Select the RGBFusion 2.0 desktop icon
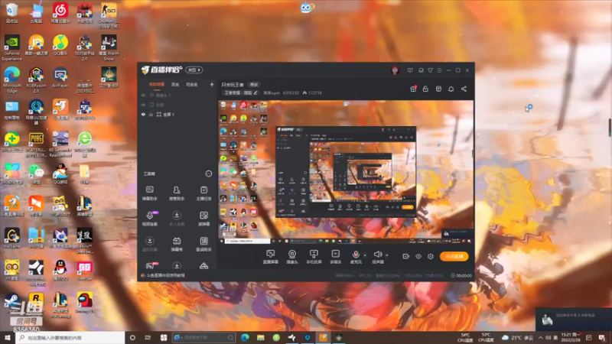The width and height of the screenshot is (612, 344). 36,80
